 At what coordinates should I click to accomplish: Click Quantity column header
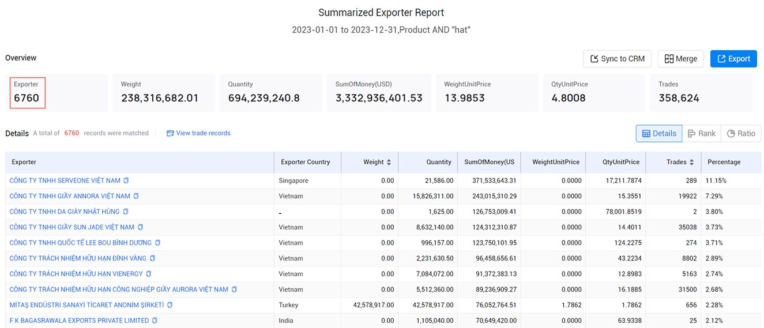[427, 162]
